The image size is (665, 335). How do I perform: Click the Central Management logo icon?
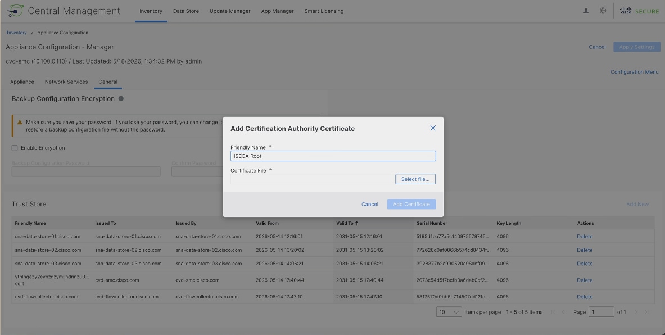(15, 11)
